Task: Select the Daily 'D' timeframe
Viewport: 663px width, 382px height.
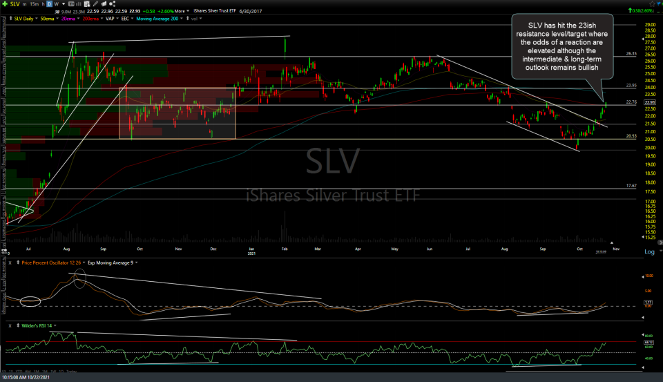Action: [50, 4]
